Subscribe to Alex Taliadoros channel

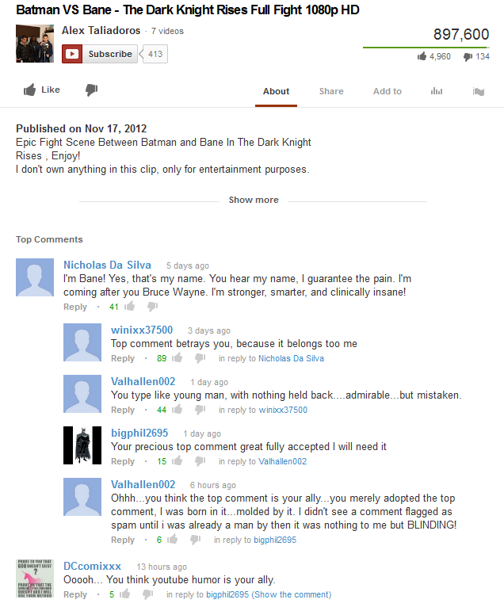(99, 54)
